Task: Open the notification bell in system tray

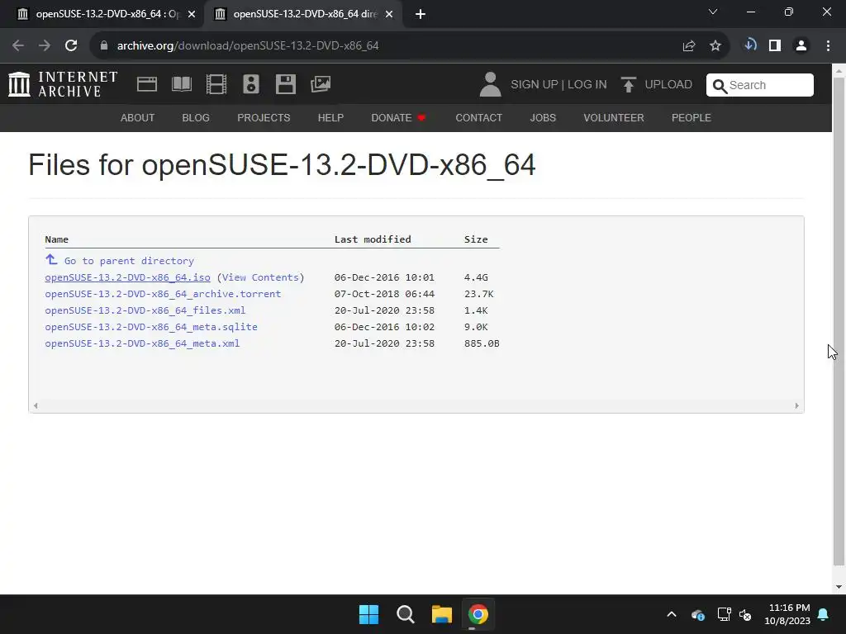Action: pos(824,614)
